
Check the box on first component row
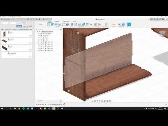(x=43, y=42)
